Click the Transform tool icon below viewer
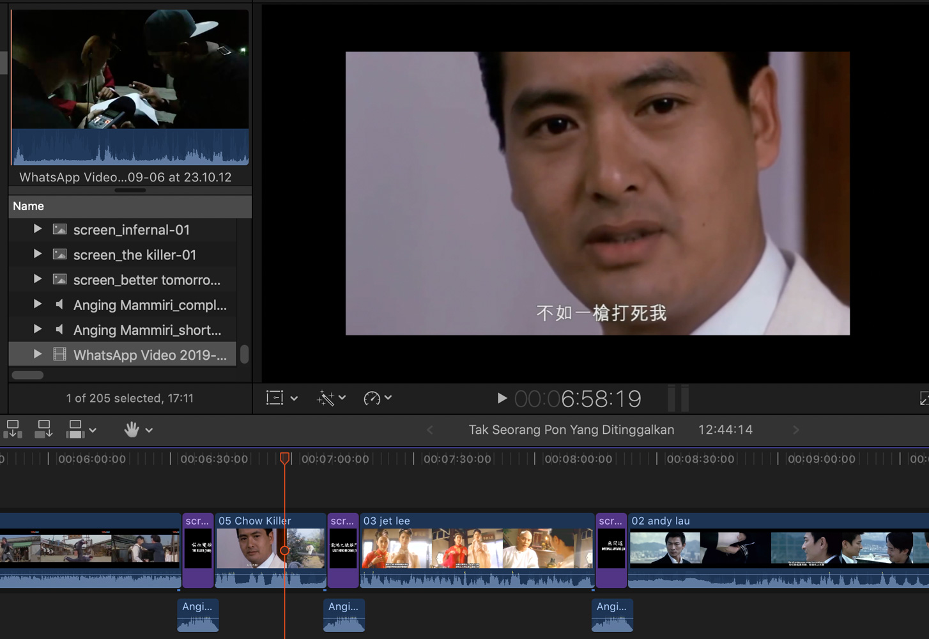 coord(275,398)
